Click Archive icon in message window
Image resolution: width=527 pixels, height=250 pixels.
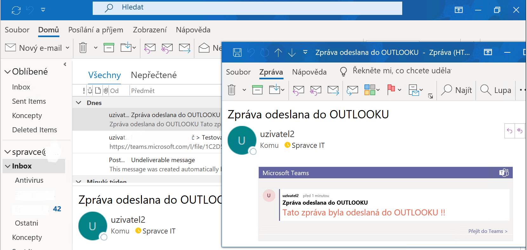[x=257, y=90]
